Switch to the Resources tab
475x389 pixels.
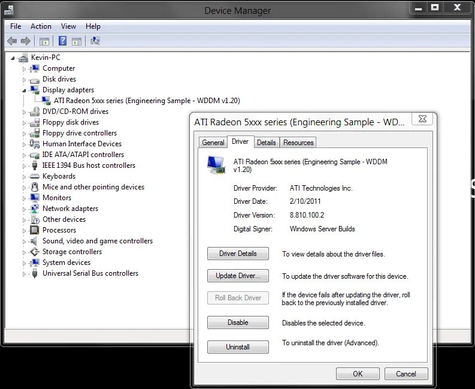point(298,143)
